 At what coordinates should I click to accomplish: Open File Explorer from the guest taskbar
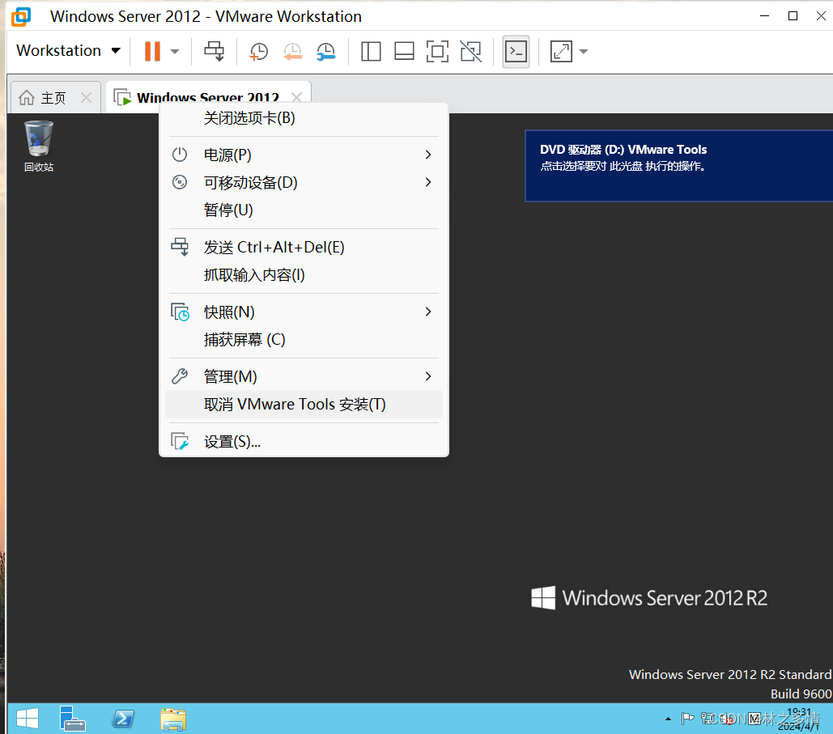tap(173, 719)
